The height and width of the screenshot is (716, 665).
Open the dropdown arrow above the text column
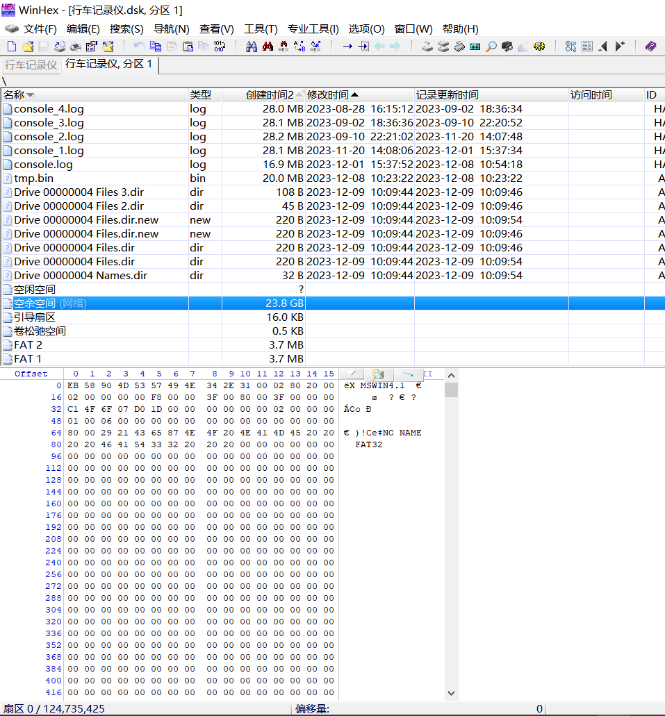point(352,374)
